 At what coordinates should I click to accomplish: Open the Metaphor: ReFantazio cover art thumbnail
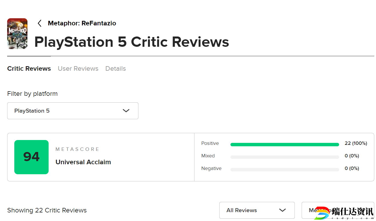pyautogui.click(x=17, y=34)
